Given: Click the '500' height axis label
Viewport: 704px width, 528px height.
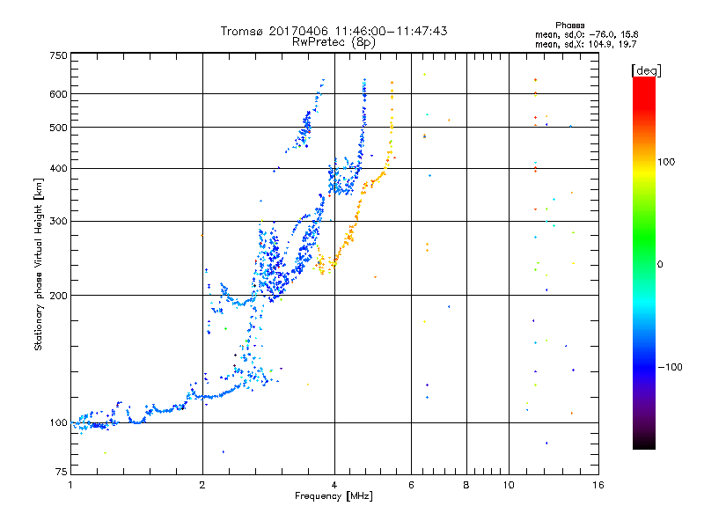Looking at the screenshot, I should (x=58, y=128).
